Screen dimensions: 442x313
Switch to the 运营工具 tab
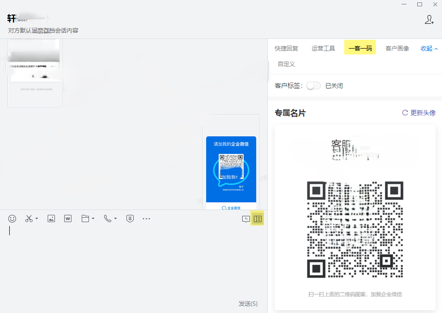[x=323, y=49]
